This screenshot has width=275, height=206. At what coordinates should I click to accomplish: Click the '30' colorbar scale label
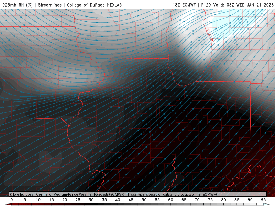(91, 200)
